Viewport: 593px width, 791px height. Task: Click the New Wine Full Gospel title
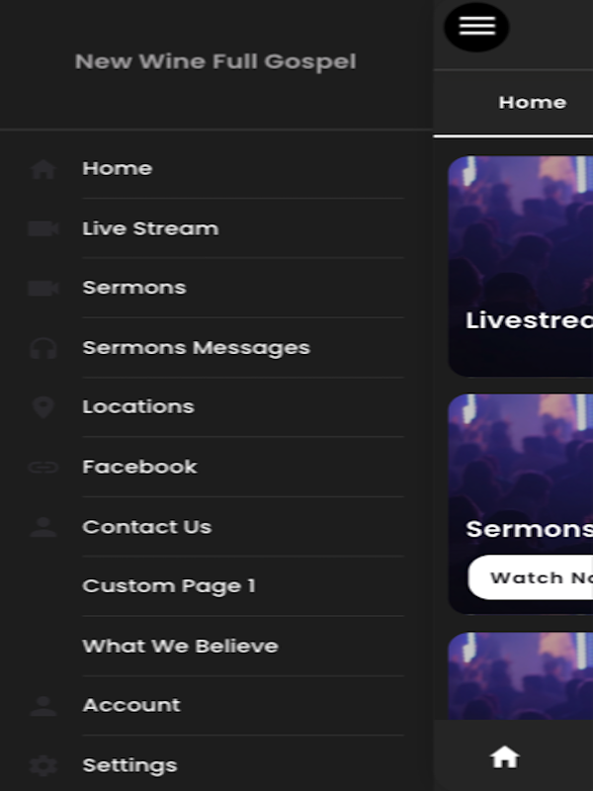tap(215, 61)
